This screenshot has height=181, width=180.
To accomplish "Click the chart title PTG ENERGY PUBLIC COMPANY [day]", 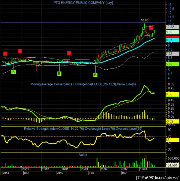I will coord(83,3).
